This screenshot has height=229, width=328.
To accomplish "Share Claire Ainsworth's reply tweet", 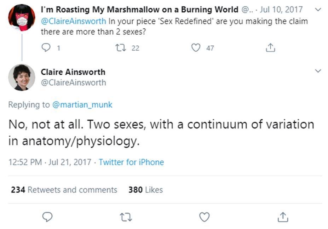I will tap(283, 217).
